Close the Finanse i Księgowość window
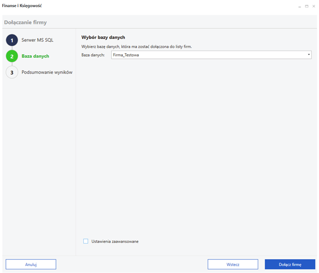Viewport: 319px width, 273px height. (314, 6)
